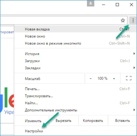The image size is (137, 136).
Task: Click the Вырезать button
Action: coord(64,120)
